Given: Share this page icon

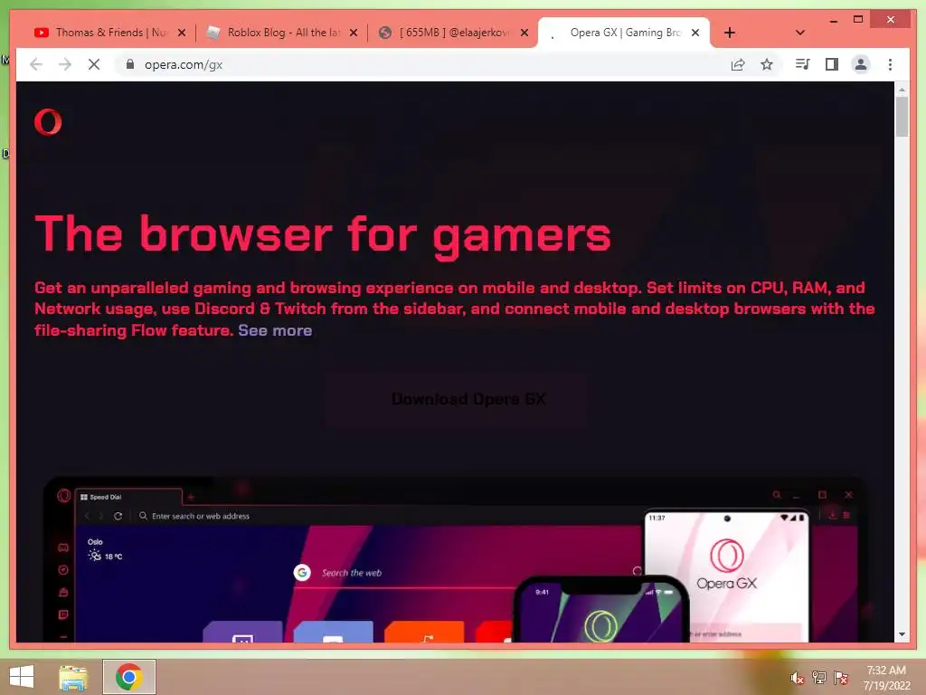Looking at the screenshot, I should pyautogui.click(x=738, y=64).
